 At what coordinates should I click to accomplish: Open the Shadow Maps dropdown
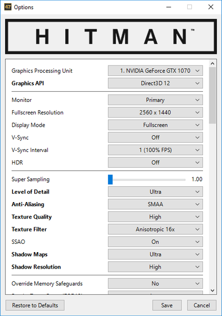click(156, 254)
